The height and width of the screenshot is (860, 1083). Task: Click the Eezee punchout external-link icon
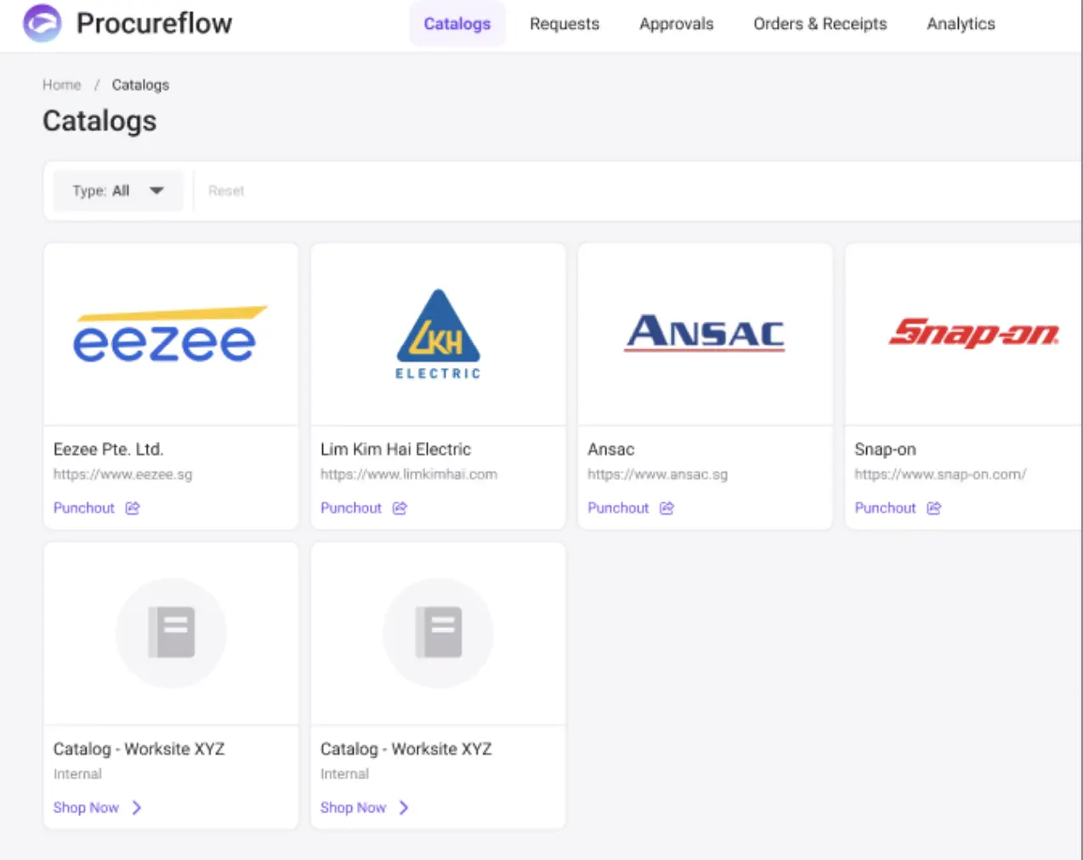tap(133, 508)
